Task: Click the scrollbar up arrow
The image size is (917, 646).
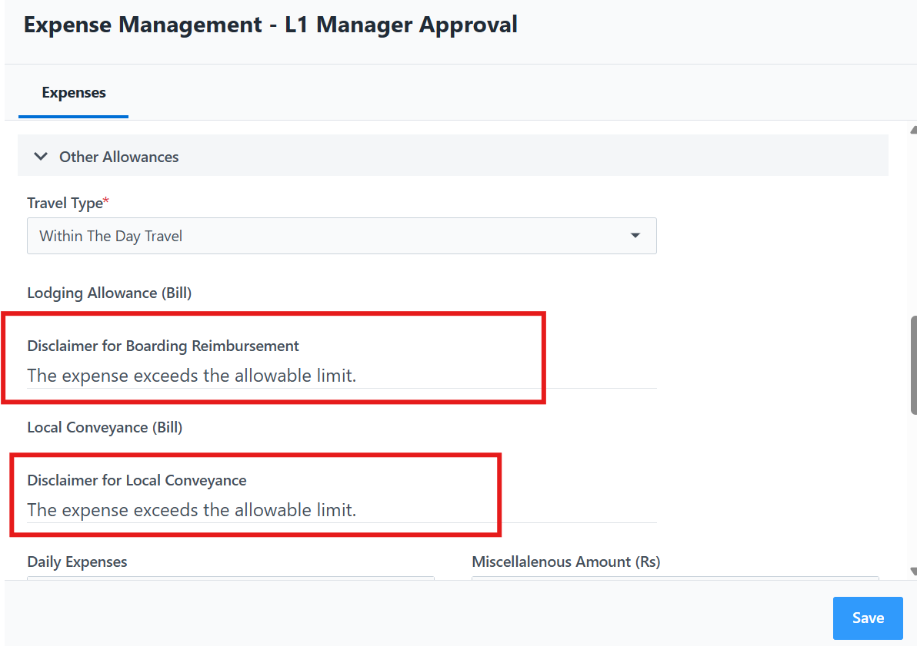Action: pyautogui.click(x=913, y=131)
